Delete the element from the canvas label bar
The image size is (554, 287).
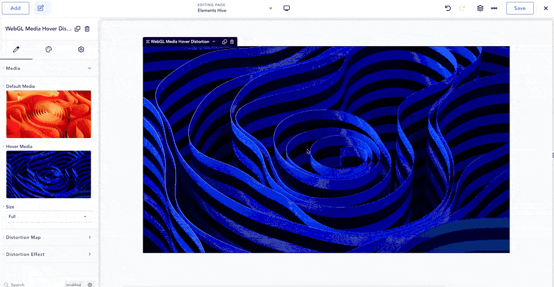232,42
